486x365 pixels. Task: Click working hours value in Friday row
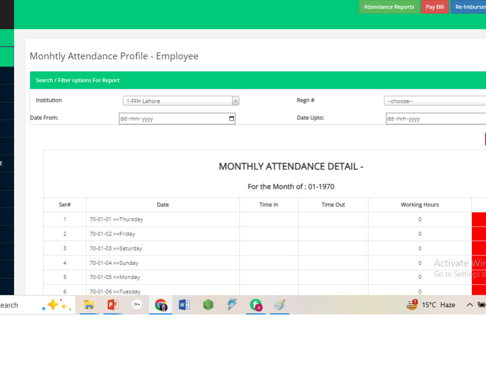point(420,234)
